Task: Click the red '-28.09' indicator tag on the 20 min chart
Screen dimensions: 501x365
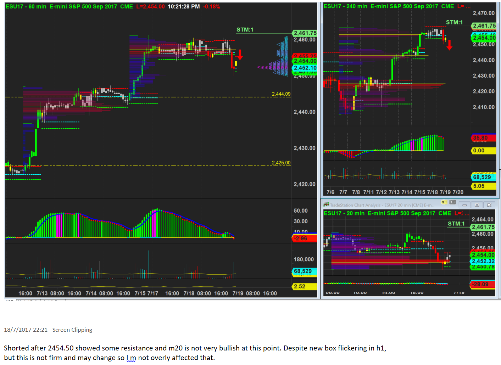Action: [483, 284]
